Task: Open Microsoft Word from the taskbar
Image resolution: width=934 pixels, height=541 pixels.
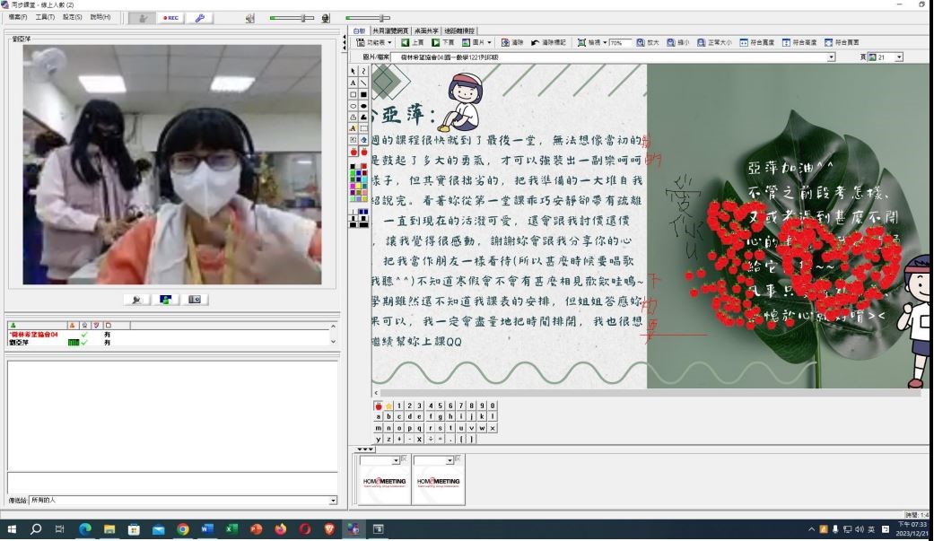Action: click(x=207, y=529)
